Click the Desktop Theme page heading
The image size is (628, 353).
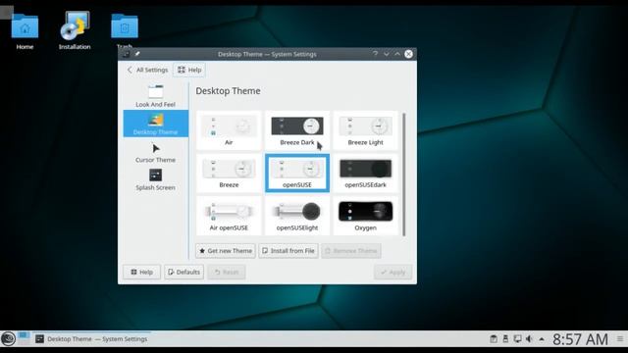pyautogui.click(x=228, y=91)
